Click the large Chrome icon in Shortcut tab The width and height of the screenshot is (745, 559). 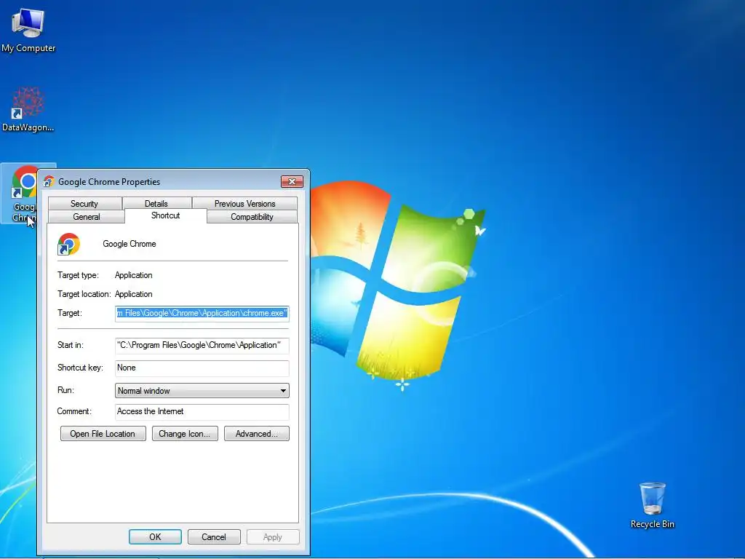coord(69,245)
